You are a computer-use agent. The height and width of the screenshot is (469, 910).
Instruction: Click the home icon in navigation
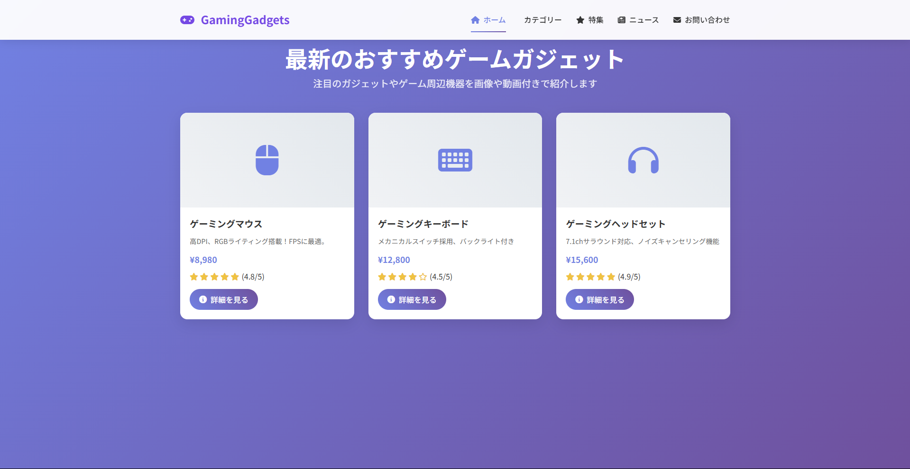(x=475, y=20)
